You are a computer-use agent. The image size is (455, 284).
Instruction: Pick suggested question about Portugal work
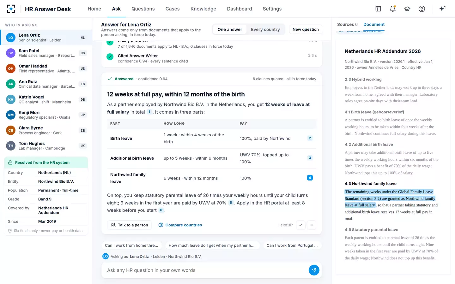(292, 246)
